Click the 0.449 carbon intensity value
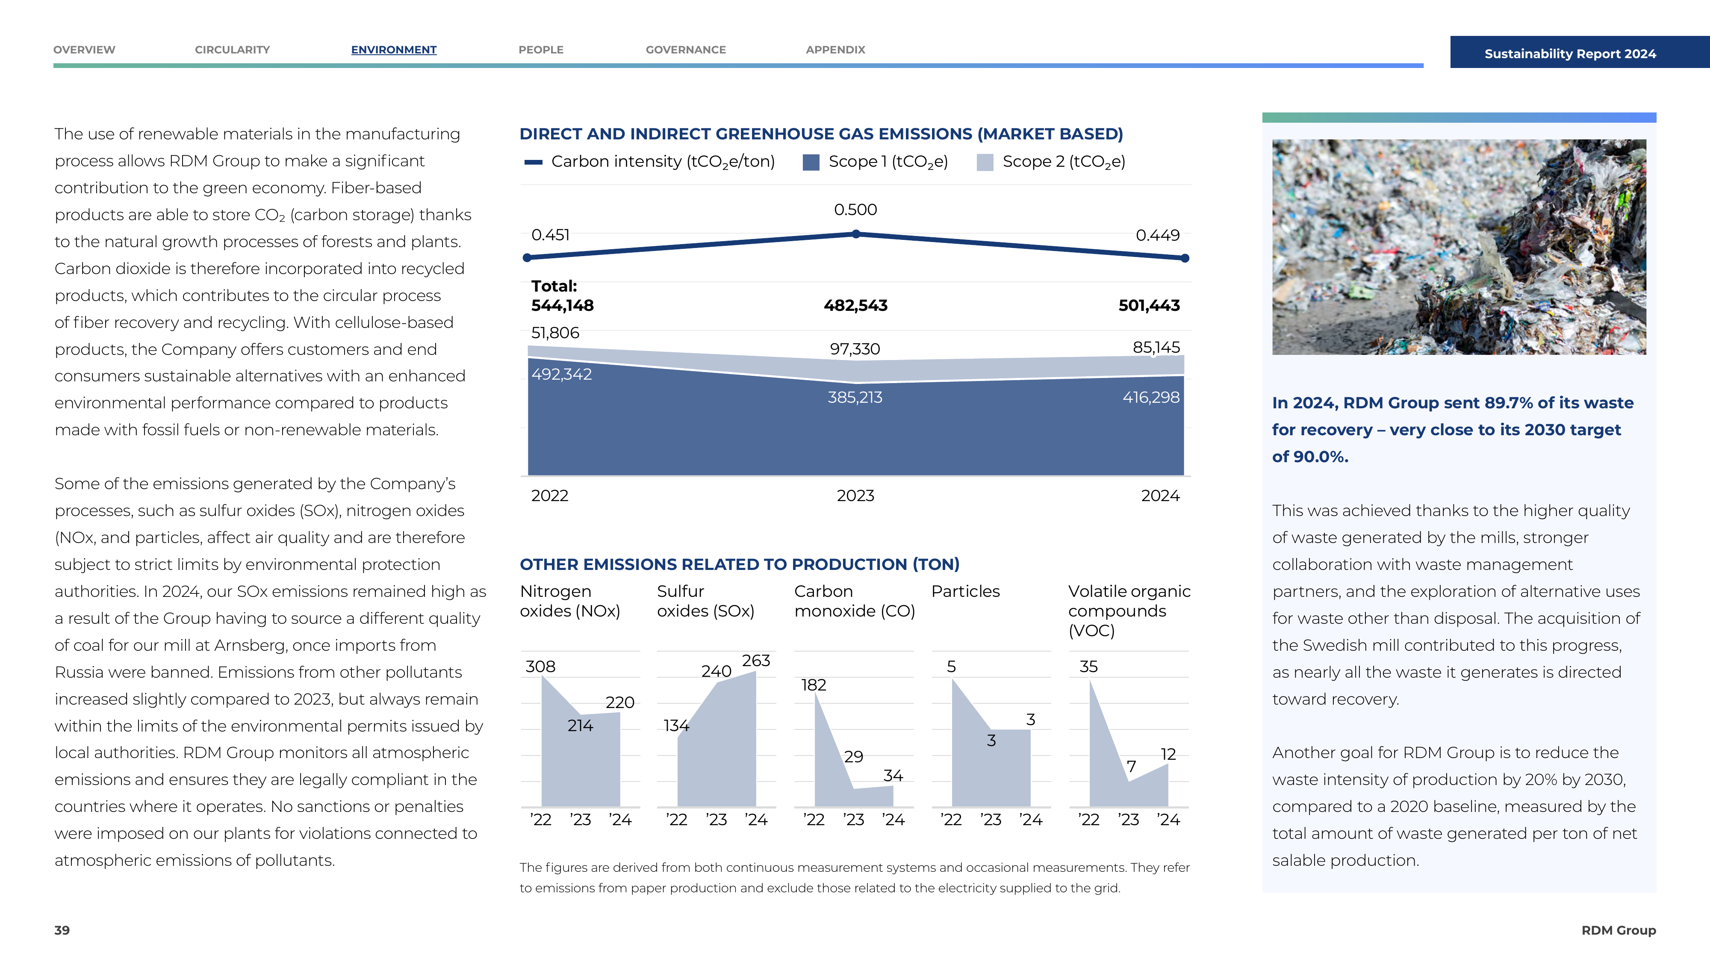Screen dimensions: 1710x962 tap(1158, 235)
